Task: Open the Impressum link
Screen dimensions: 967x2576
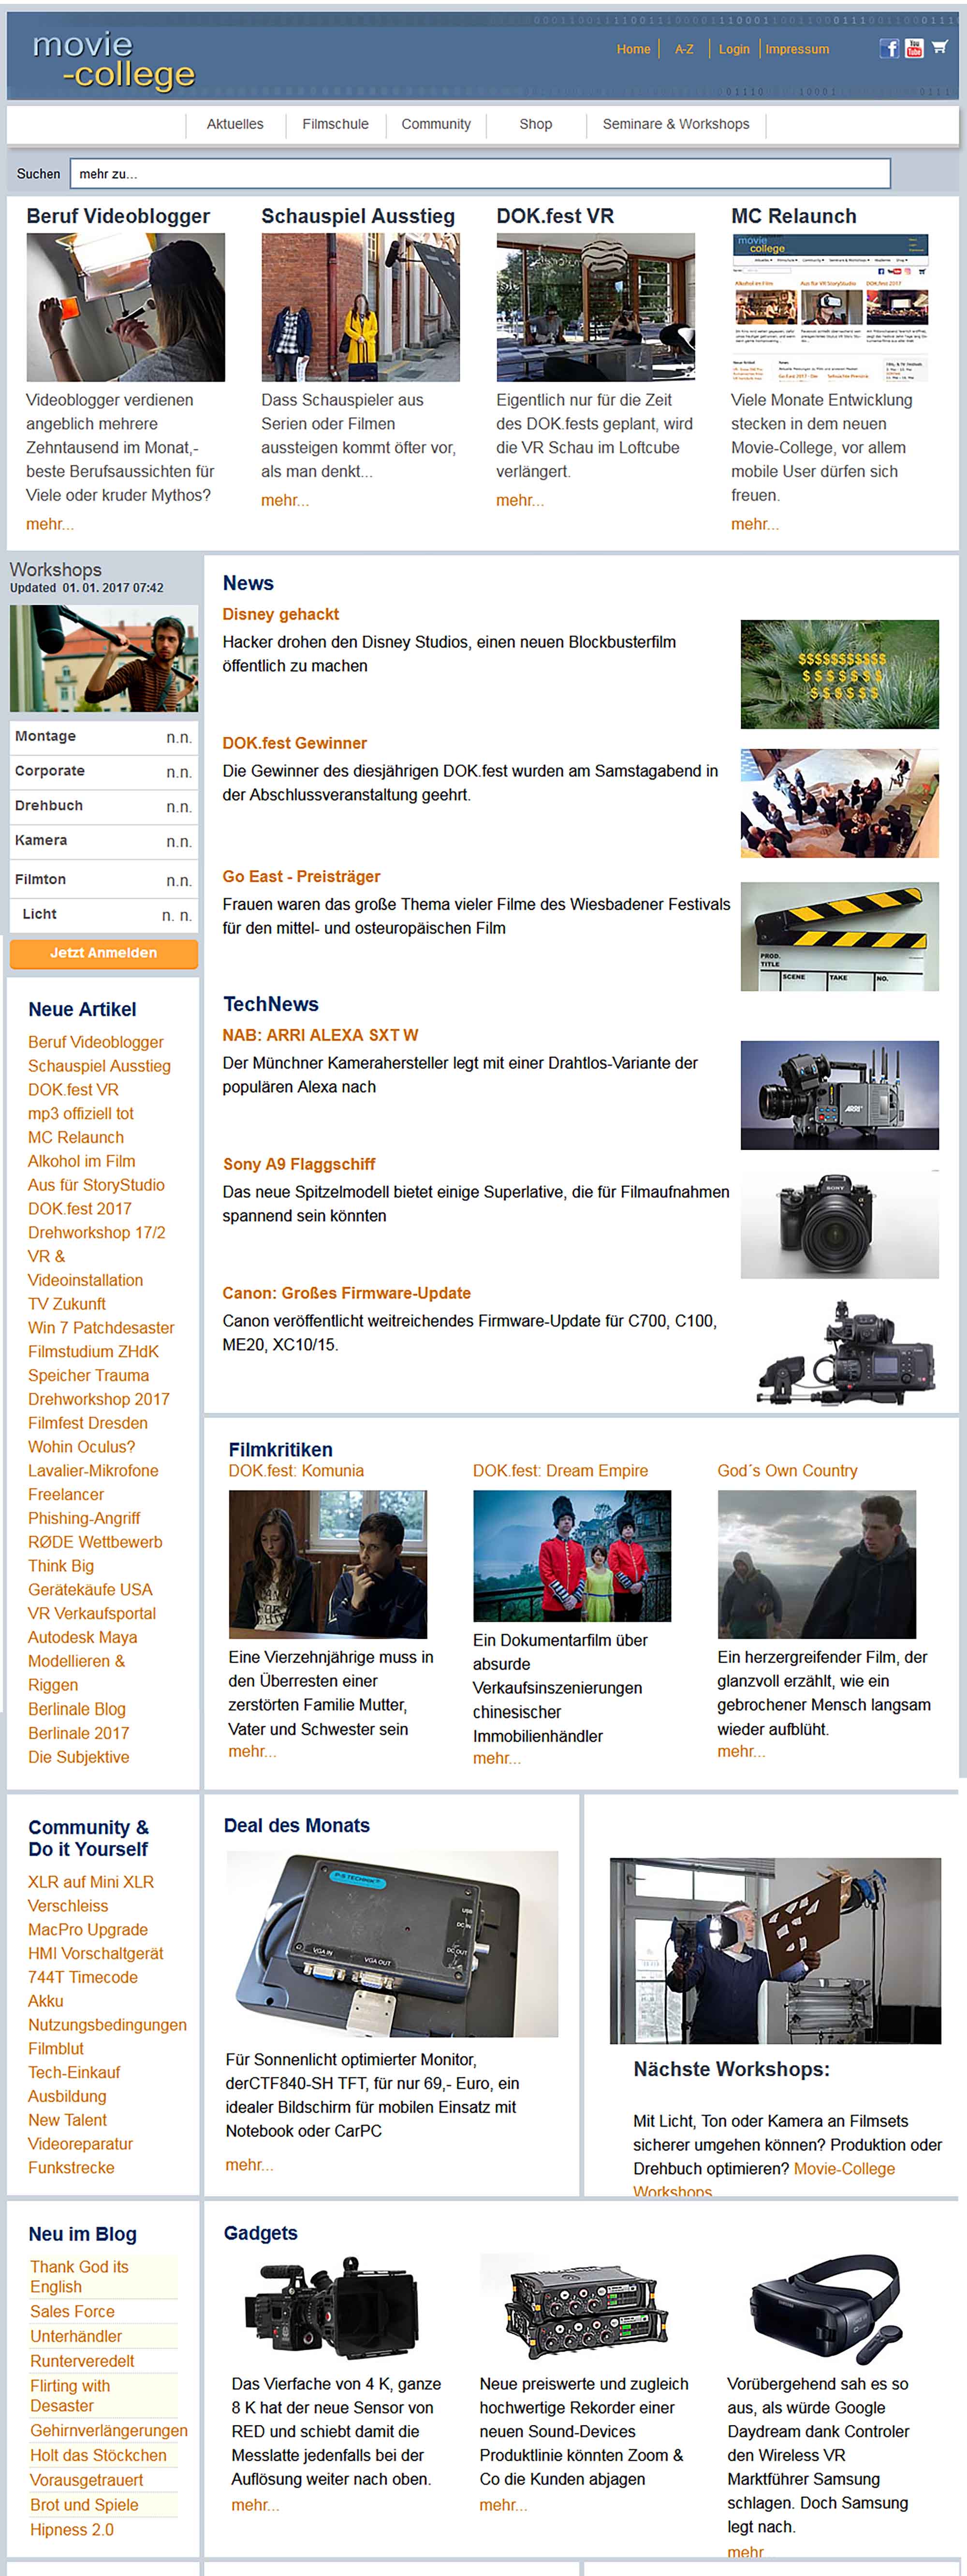Action: (797, 49)
